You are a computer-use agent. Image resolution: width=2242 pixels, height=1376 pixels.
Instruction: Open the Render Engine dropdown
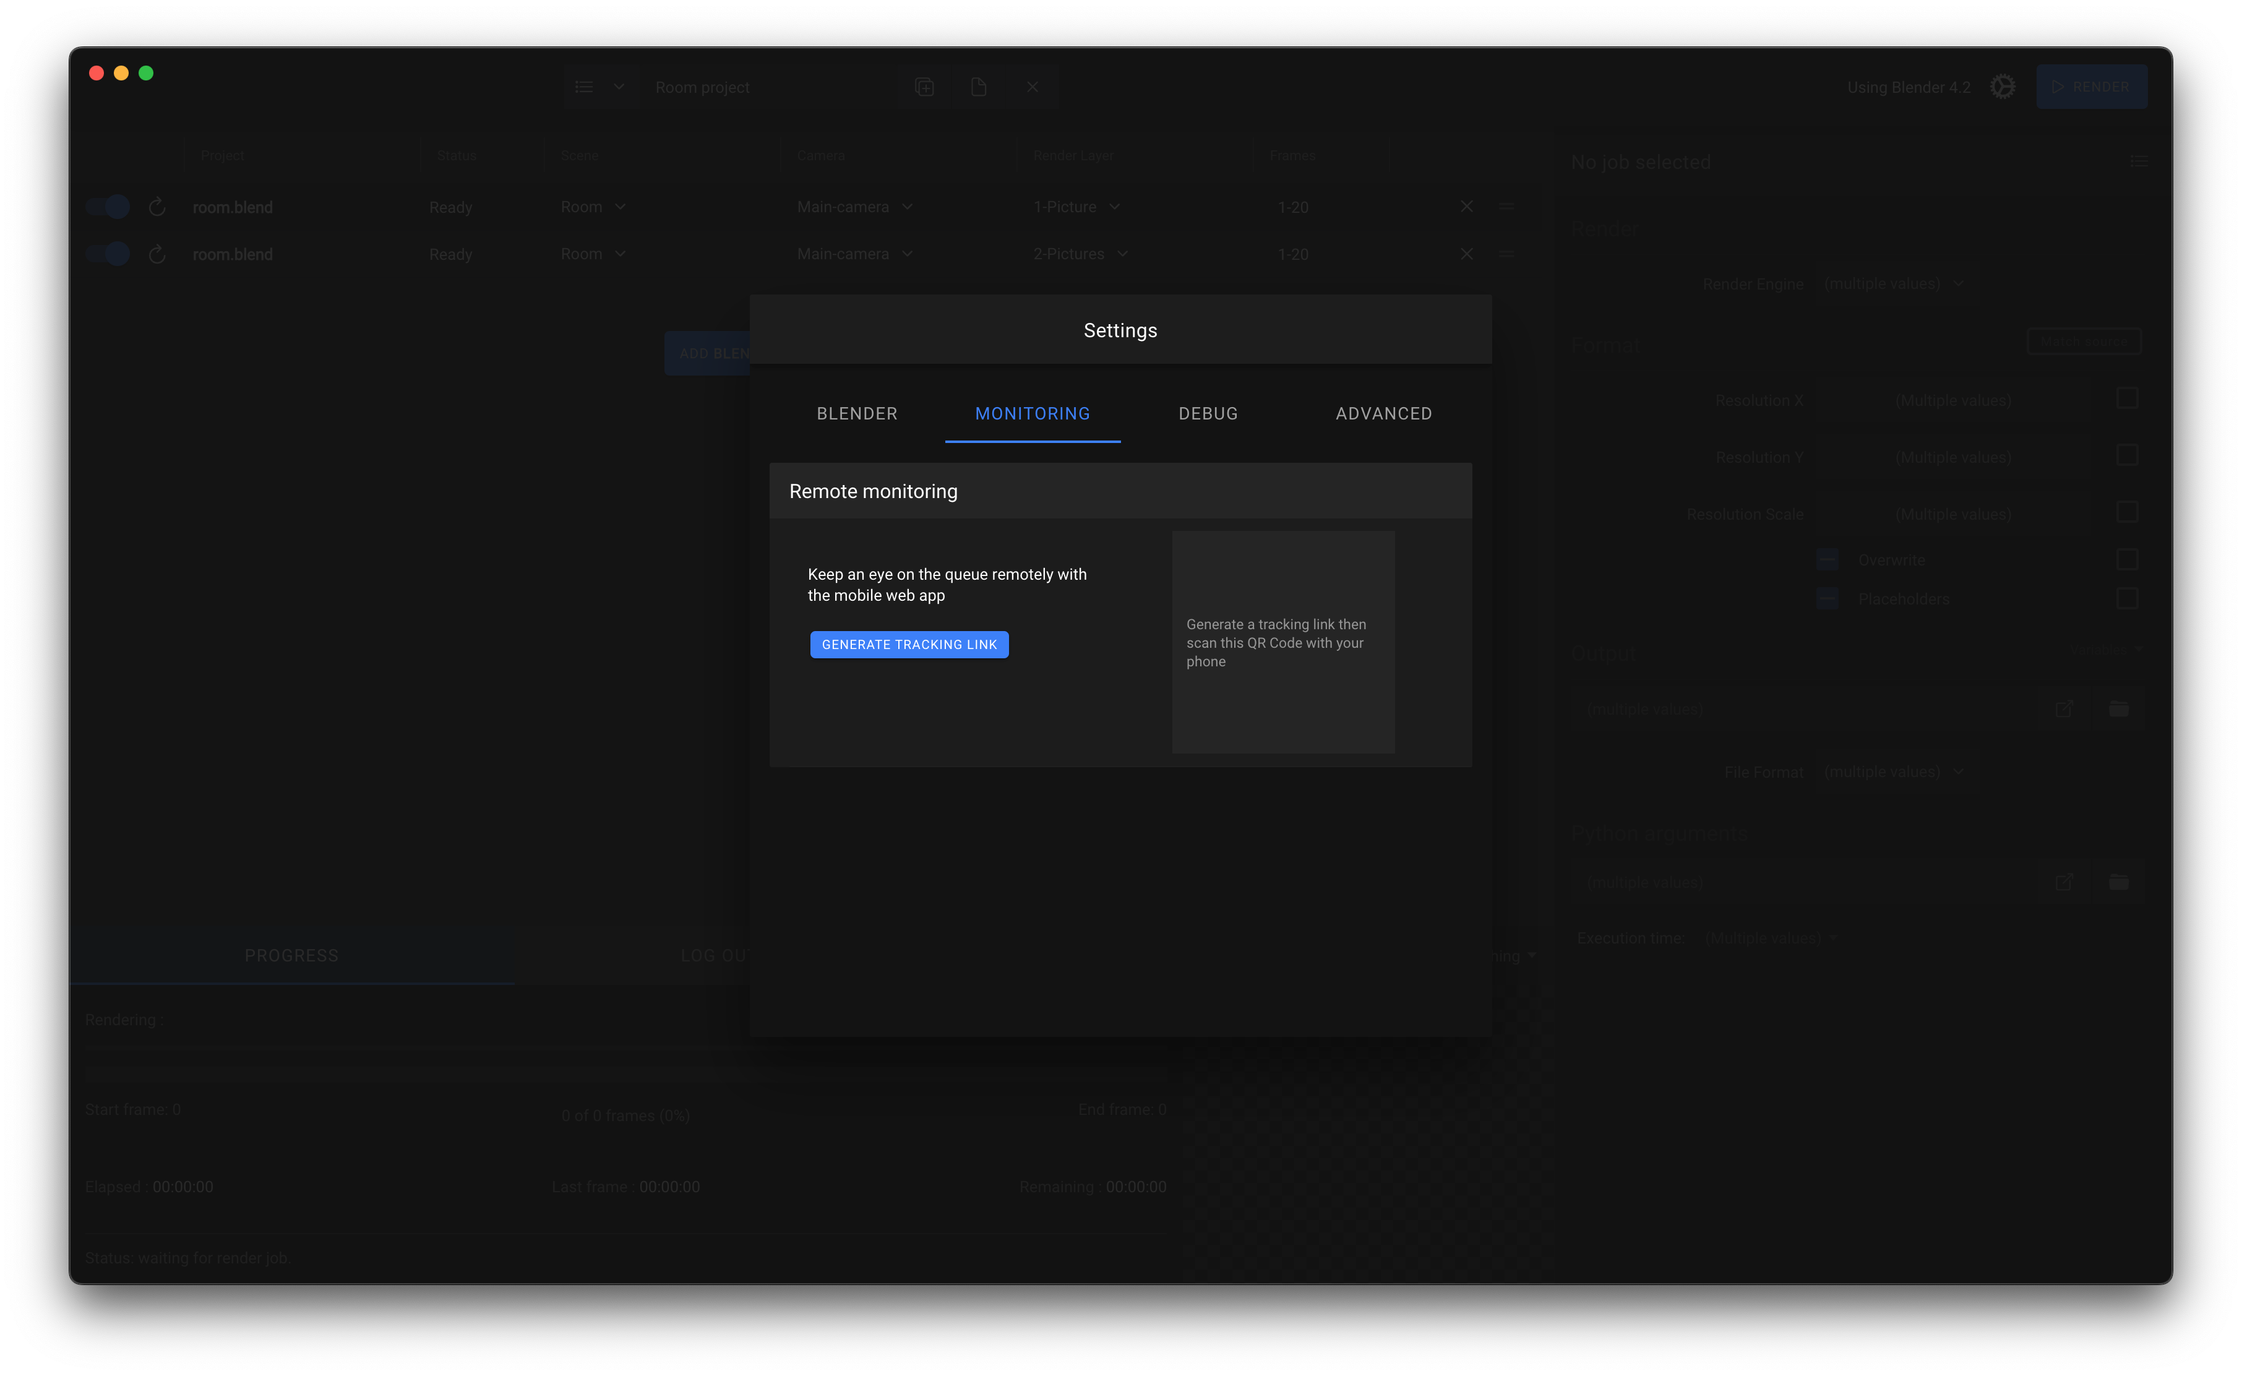[x=1894, y=283]
